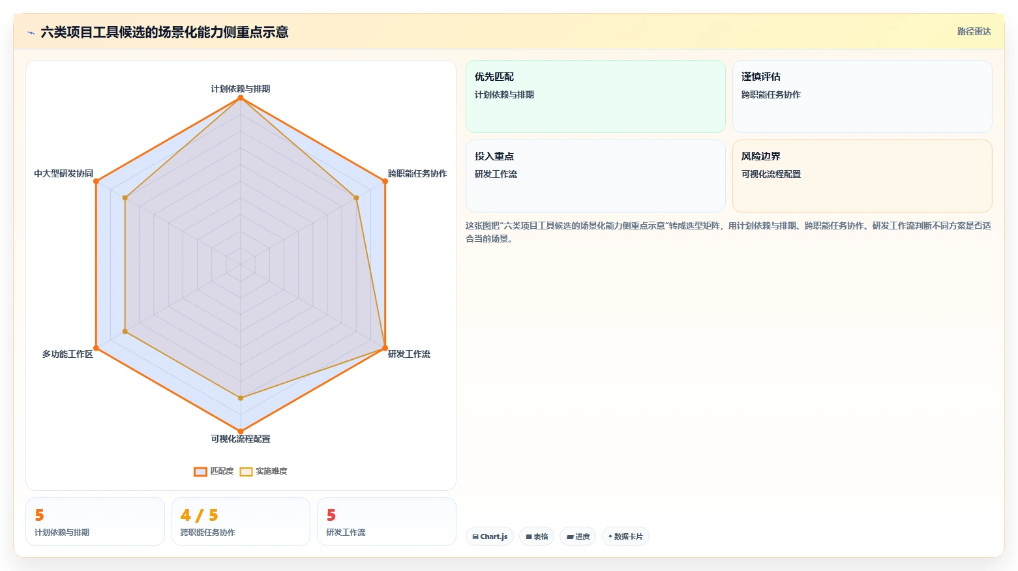Viewport: 1018px width, 571px height.
Task: Click the 多功能工作区 radar axis label
Action: coord(68,354)
